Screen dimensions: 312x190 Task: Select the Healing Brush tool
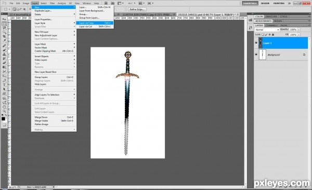(4, 46)
